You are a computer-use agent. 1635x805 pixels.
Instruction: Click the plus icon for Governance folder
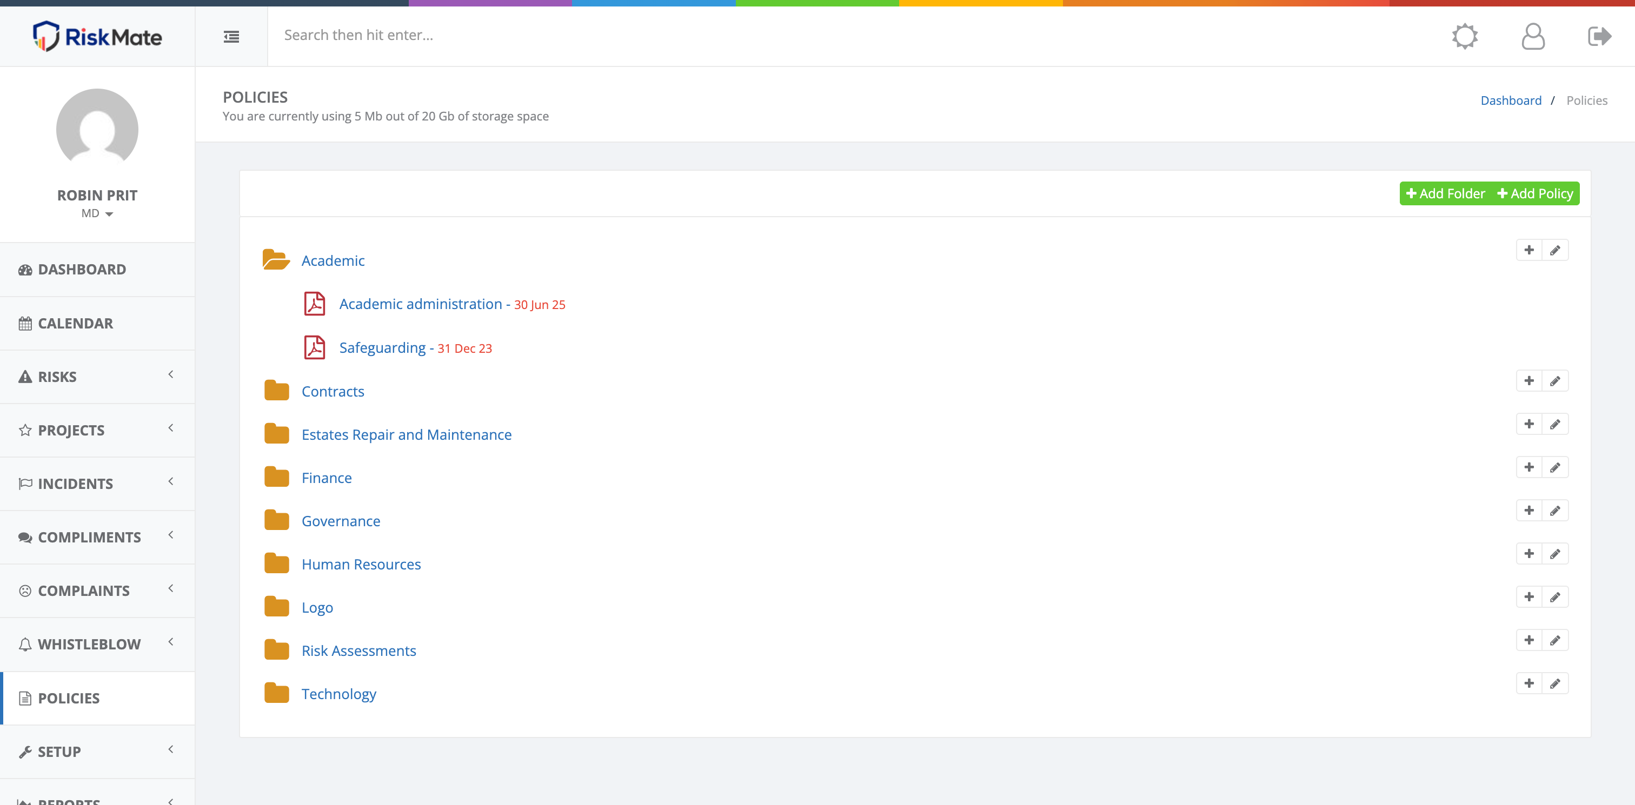pyautogui.click(x=1529, y=510)
